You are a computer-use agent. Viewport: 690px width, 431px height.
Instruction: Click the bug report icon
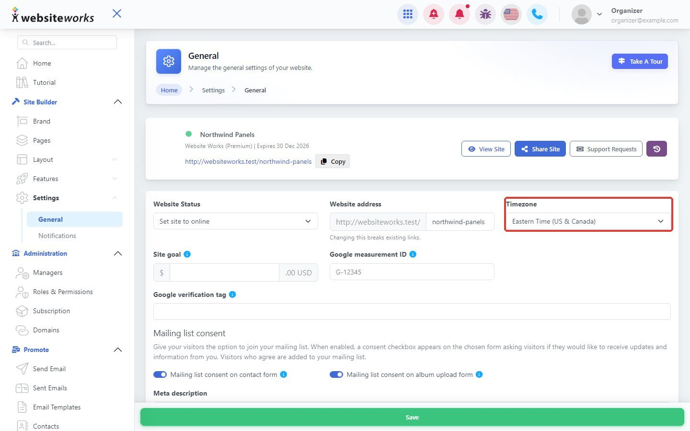pyautogui.click(x=485, y=14)
